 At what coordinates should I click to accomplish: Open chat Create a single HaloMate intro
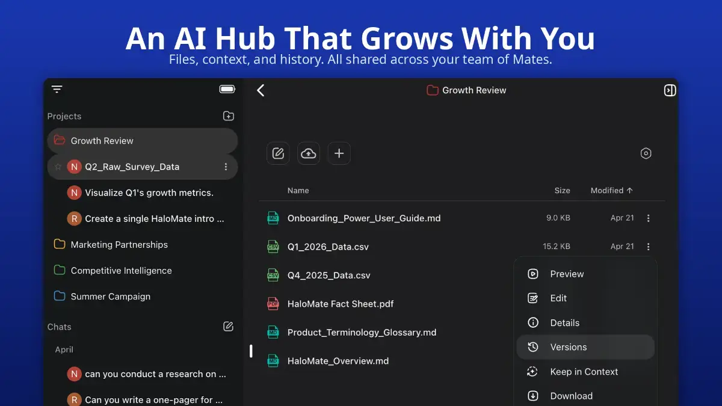pyautogui.click(x=154, y=219)
